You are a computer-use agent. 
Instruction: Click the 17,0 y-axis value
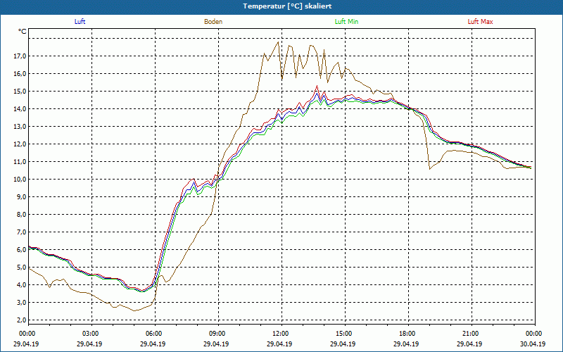[20, 56]
